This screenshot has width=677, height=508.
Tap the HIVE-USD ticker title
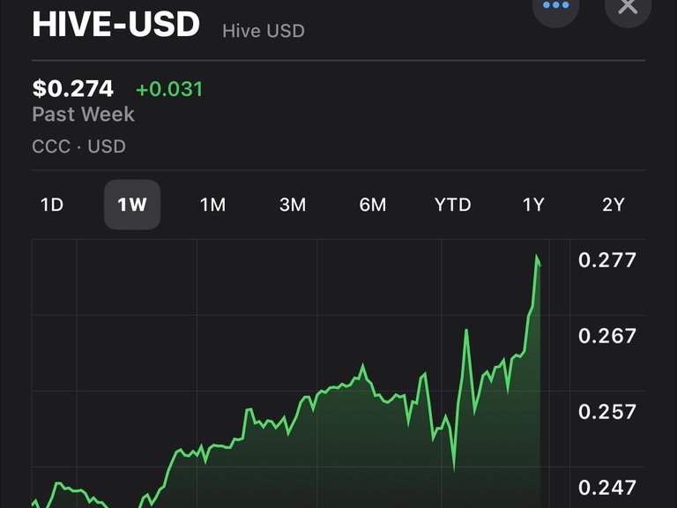[115, 24]
